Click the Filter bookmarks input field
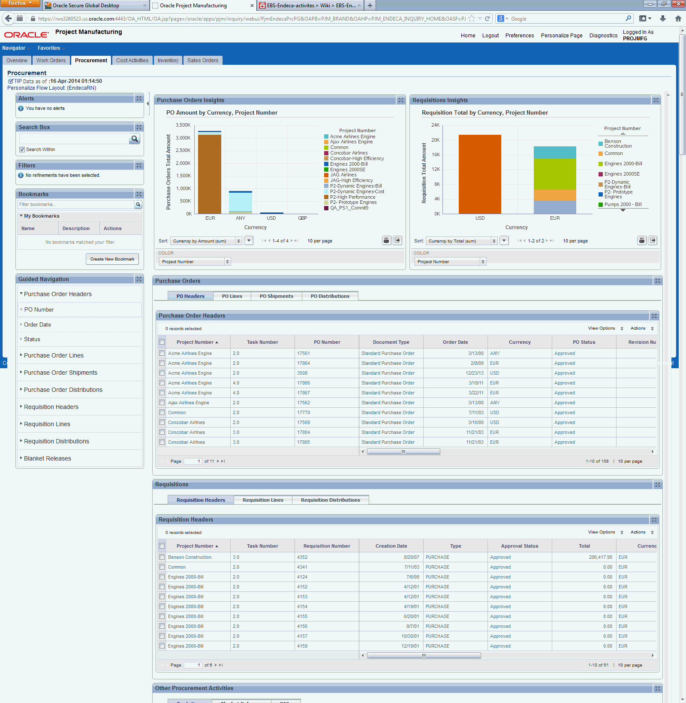This screenshot has width=686, height=703. [76, 204]
